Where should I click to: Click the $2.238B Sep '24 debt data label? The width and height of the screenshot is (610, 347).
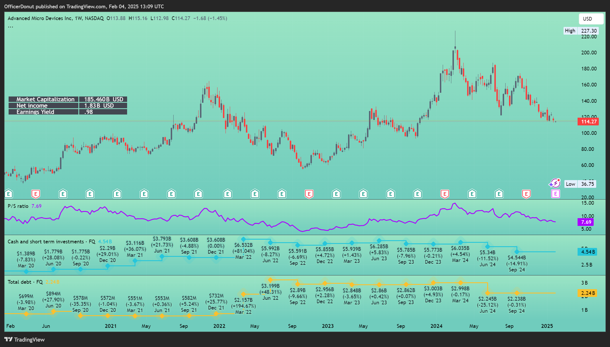click(x=516, y=305)
